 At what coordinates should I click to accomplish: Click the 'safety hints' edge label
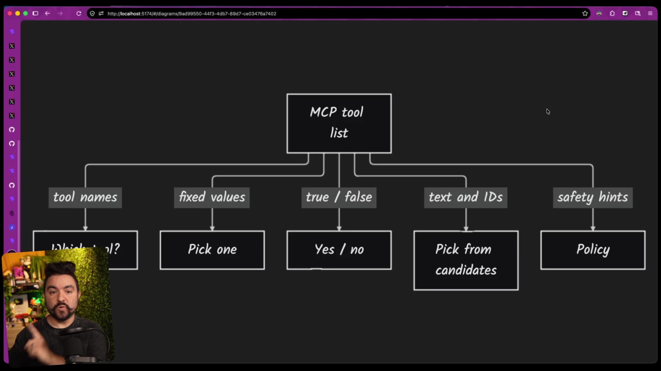(592, 198)
